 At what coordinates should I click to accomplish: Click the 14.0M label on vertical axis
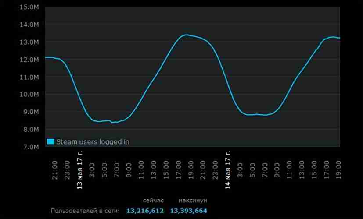(x=30, y=25)
